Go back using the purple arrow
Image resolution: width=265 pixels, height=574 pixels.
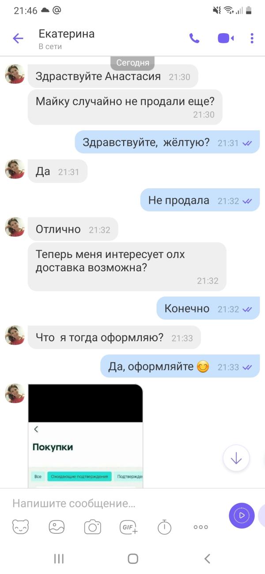coord(18,38)
